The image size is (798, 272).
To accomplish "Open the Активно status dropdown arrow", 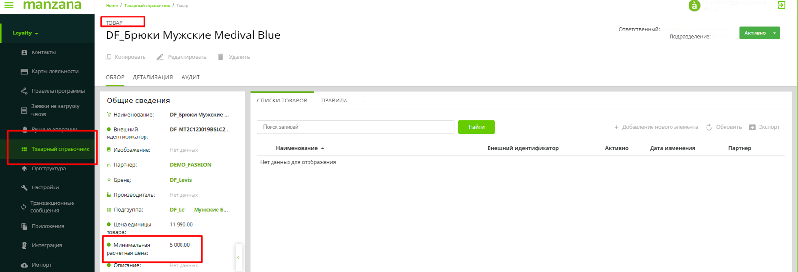I will pyautogui.click(x=774, y=33).
